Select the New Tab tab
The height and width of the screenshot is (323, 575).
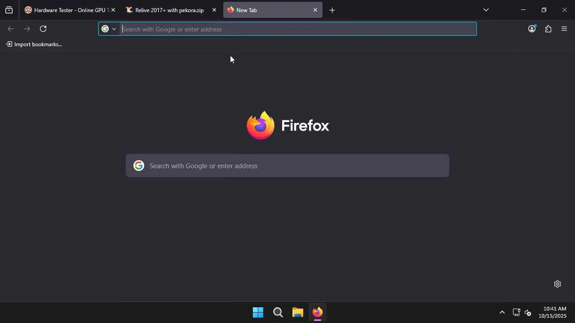[273, 10]
